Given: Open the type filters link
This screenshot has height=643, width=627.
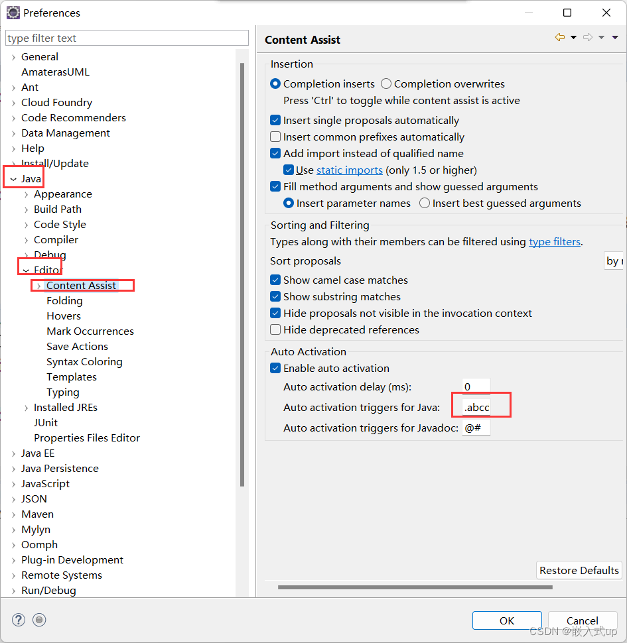Looking at the screenshot, I should tap(555, 242).
